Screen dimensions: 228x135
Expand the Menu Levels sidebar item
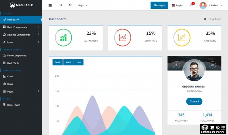21,105
